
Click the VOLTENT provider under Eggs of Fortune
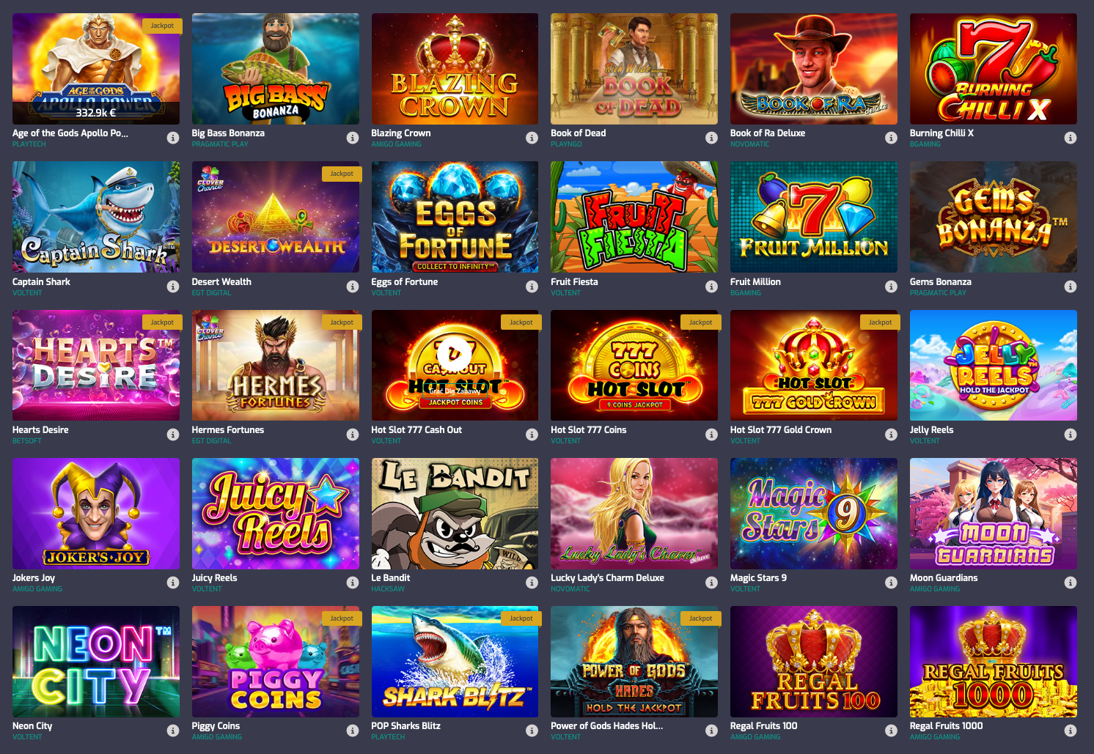[x=386, y=293]
